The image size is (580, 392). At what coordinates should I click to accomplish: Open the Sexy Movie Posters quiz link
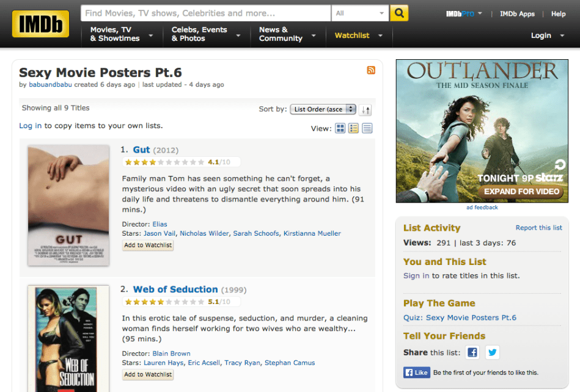coord(461,318)
